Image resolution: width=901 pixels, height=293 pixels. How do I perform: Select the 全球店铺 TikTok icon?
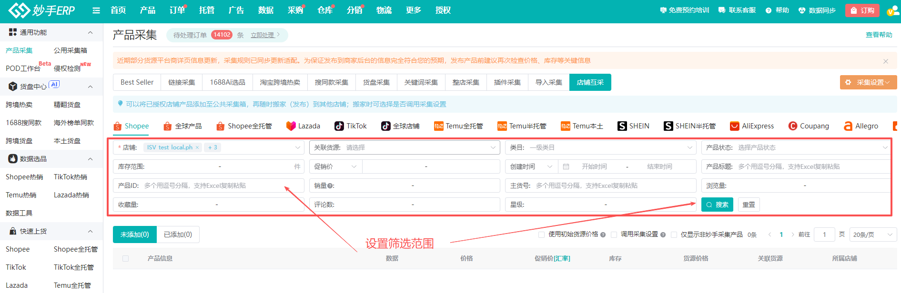coord(385,126)
